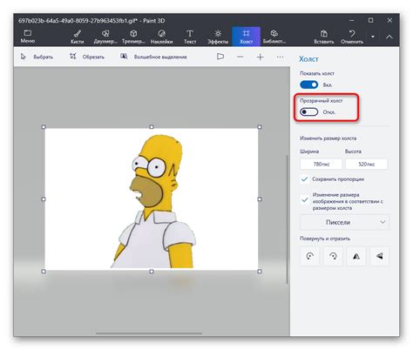413x350 pixels.
Task: Uncheck Изменение размера изображения checkbox
Action: click(304, 200)
